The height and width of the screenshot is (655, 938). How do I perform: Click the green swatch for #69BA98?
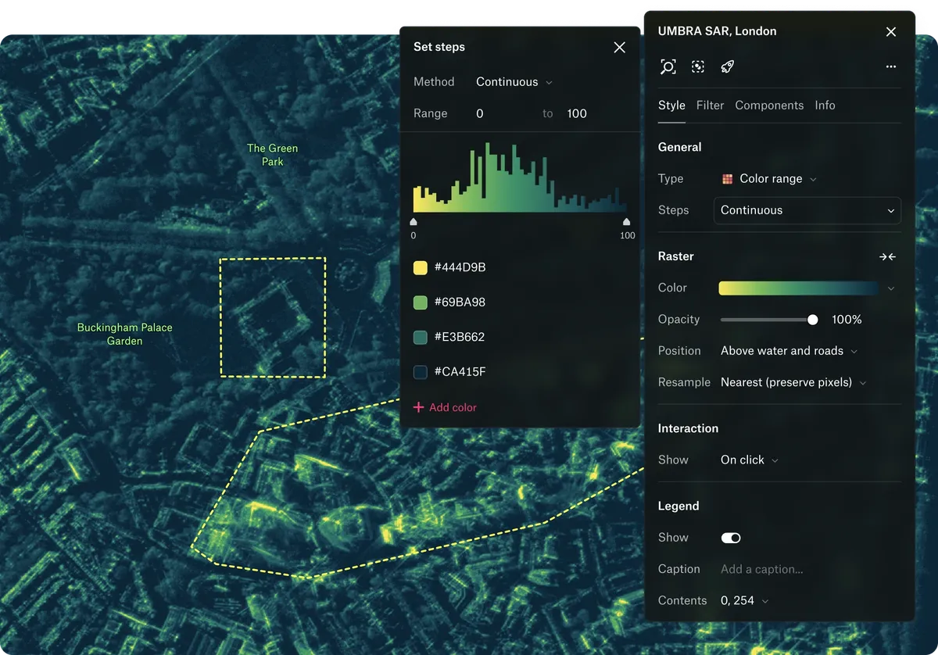(x=421, y=302)
